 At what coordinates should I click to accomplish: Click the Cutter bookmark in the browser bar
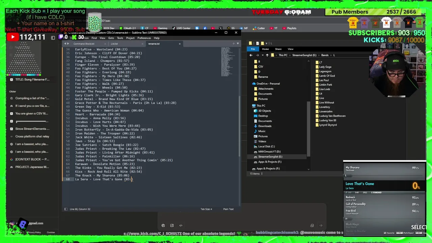point(259,28)
